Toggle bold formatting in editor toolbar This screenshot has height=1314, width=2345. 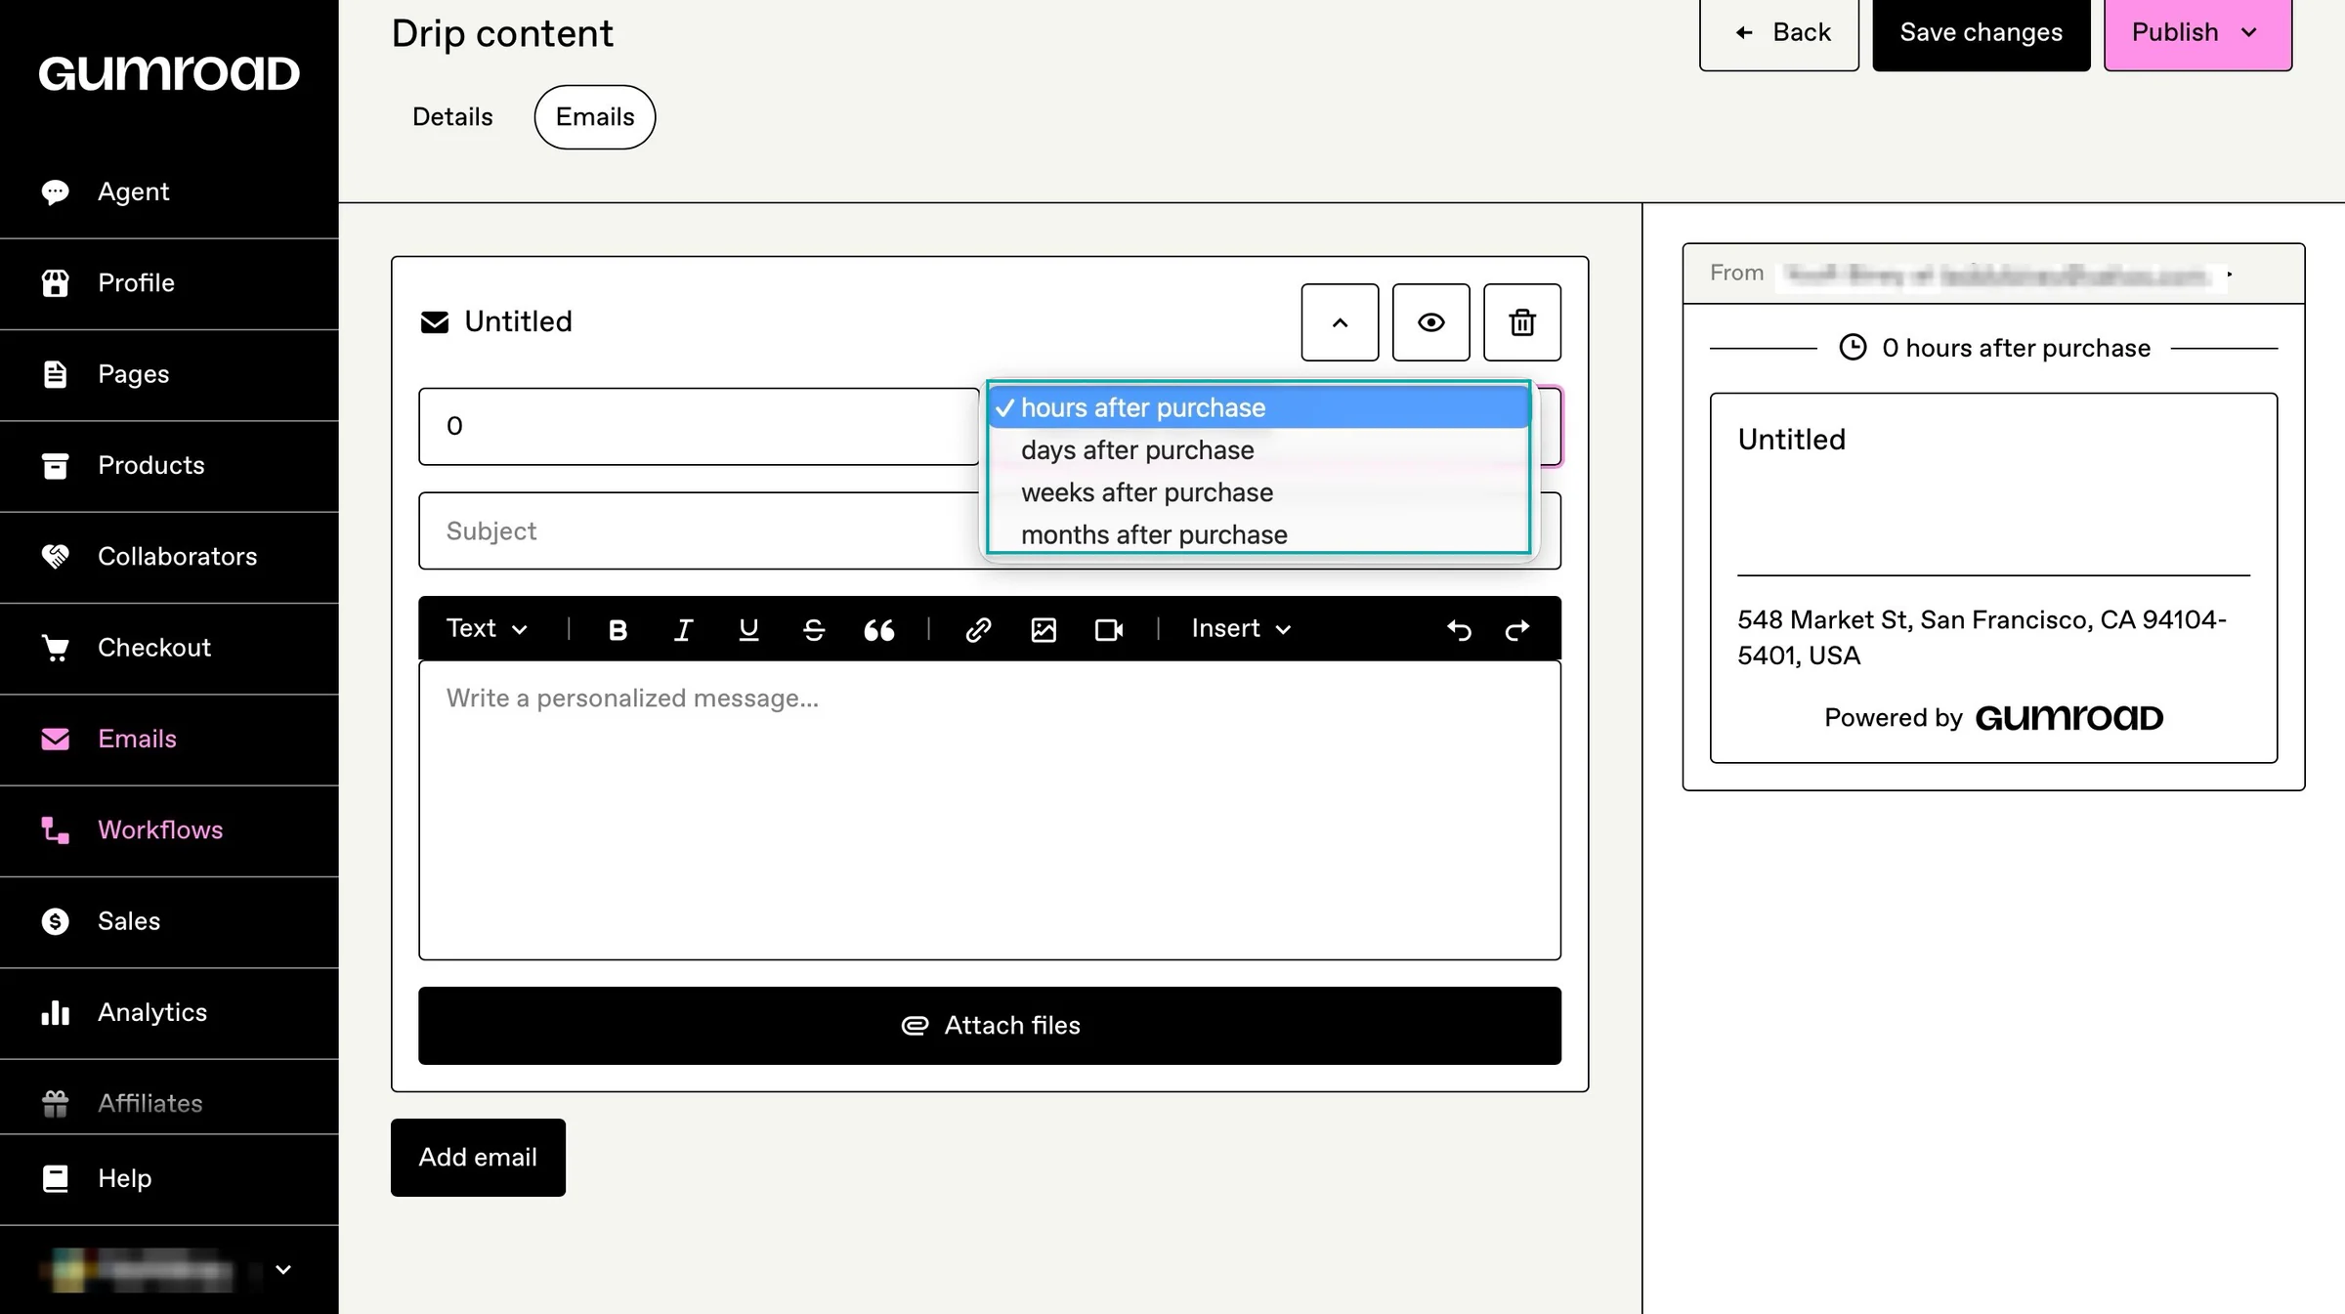618,630
